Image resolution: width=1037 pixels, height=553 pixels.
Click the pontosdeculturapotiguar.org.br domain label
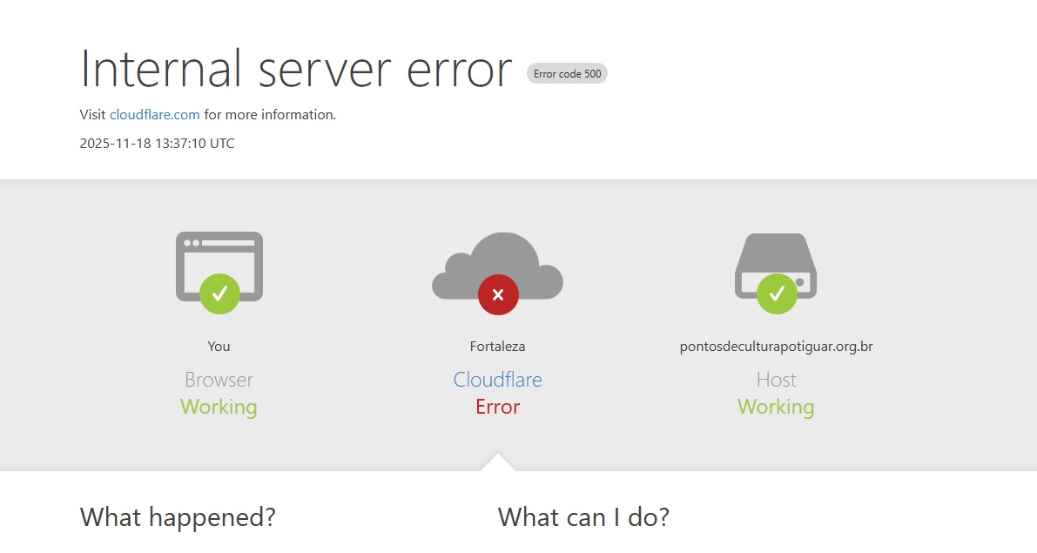tap(776, 347)
